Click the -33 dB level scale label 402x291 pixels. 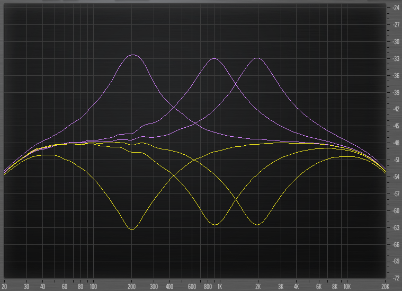[x=396, y=59]
